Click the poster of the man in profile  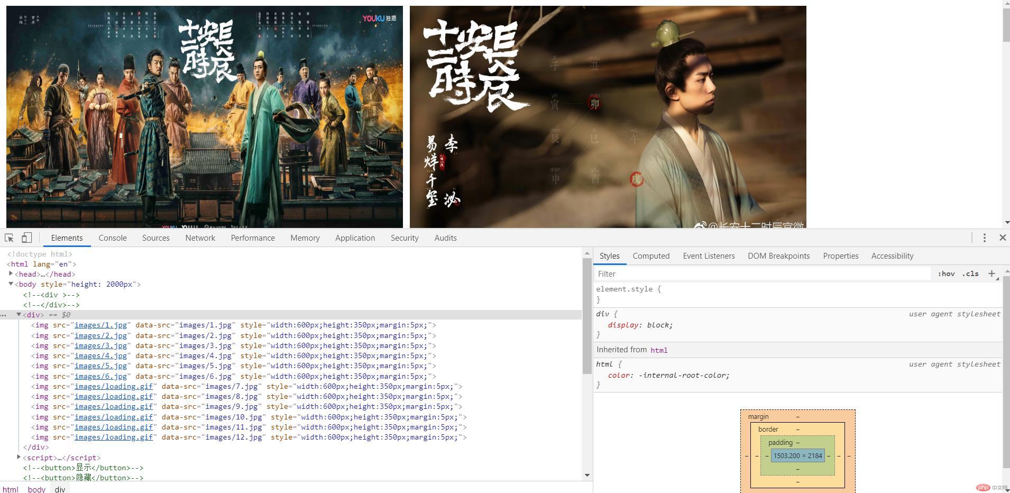pos(608,117)
